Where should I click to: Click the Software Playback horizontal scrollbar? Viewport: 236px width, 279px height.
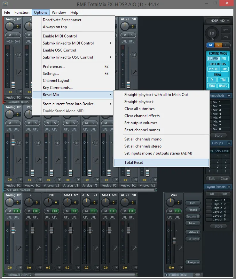[x=95, y=190]
